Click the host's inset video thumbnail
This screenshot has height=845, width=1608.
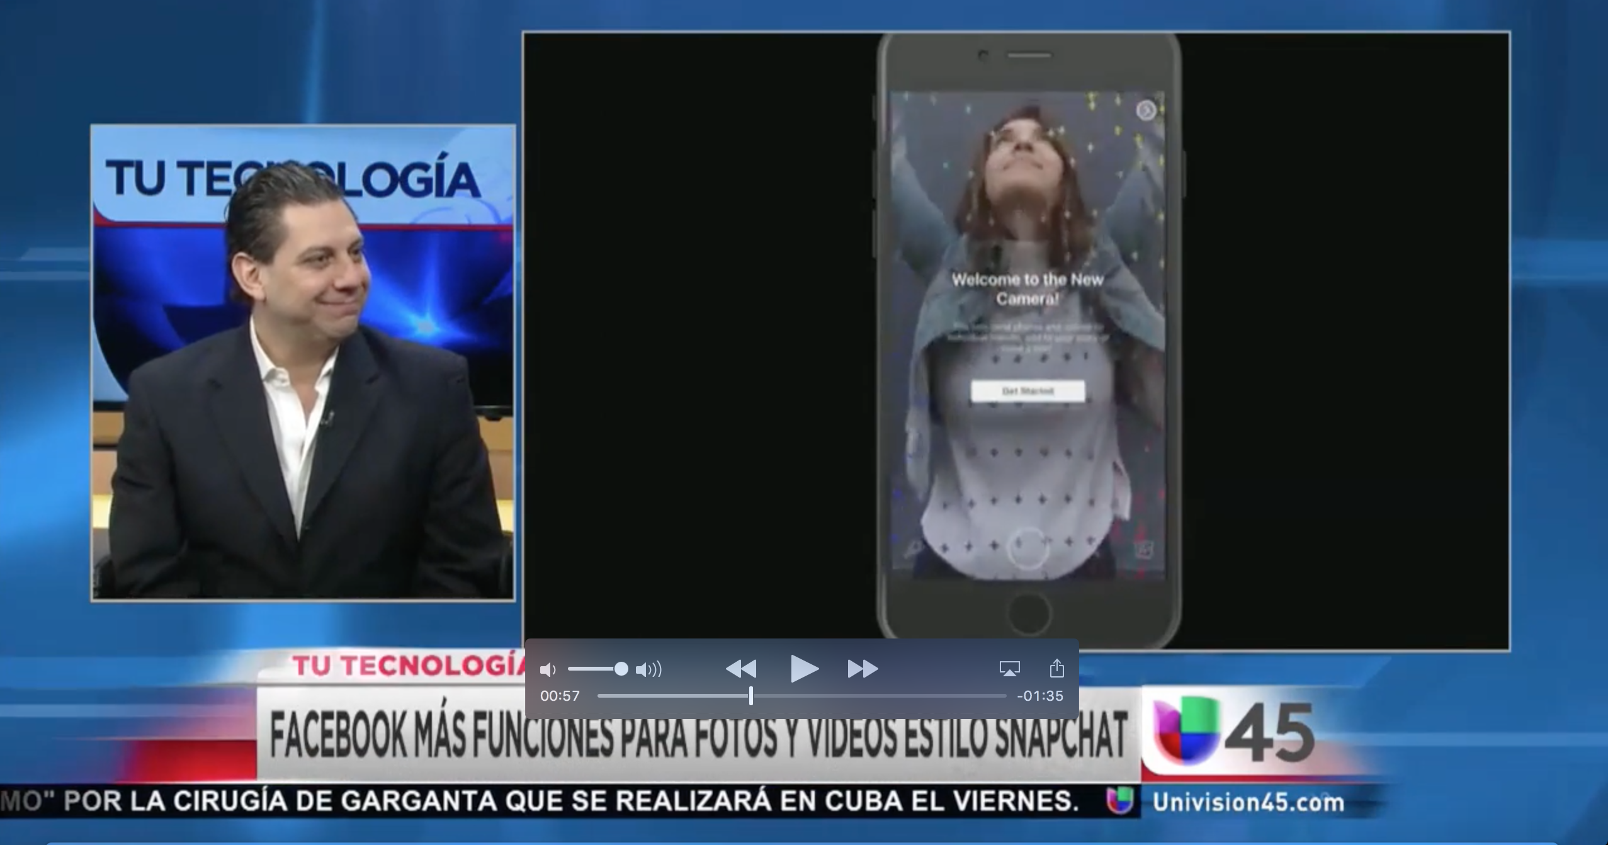point(303,363)
